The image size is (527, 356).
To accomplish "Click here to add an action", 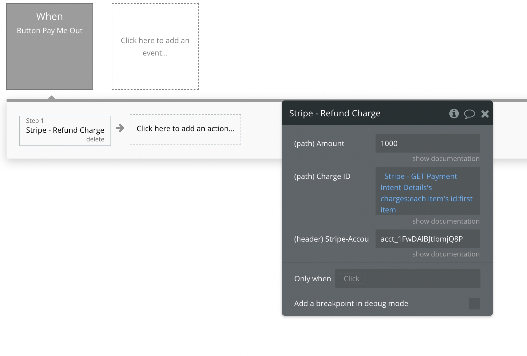I will [x=185, y=129].
